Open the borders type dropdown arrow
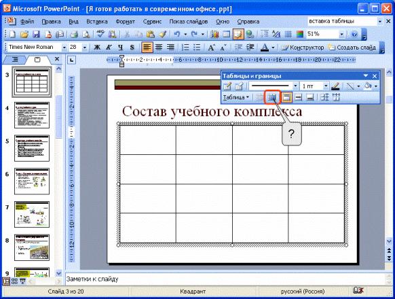 point(358,86)
